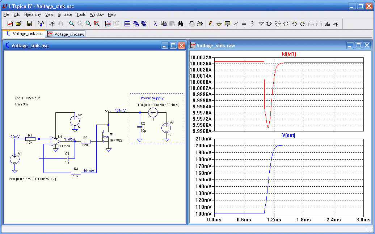The image size is (375, 234).
Task: Click the V(out) trace label
Action: pos(288,135)
